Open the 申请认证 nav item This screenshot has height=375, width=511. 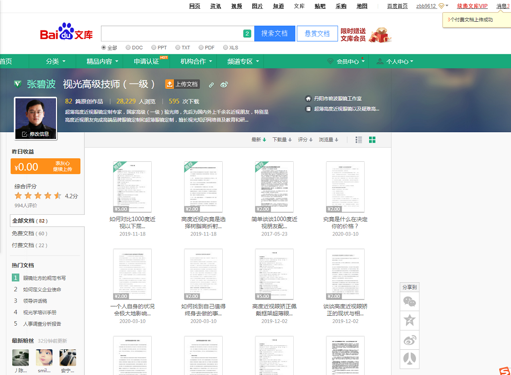[x=147, y=61]
